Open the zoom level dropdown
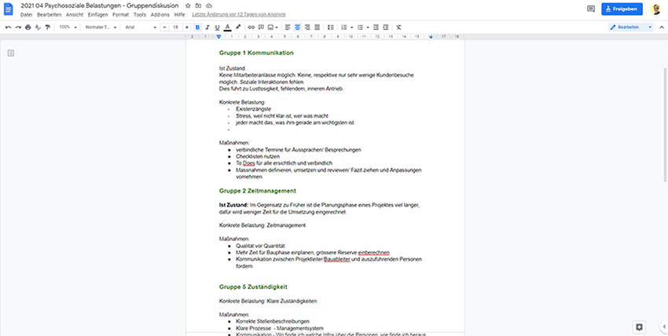The image size is (668, 336). 68,27
